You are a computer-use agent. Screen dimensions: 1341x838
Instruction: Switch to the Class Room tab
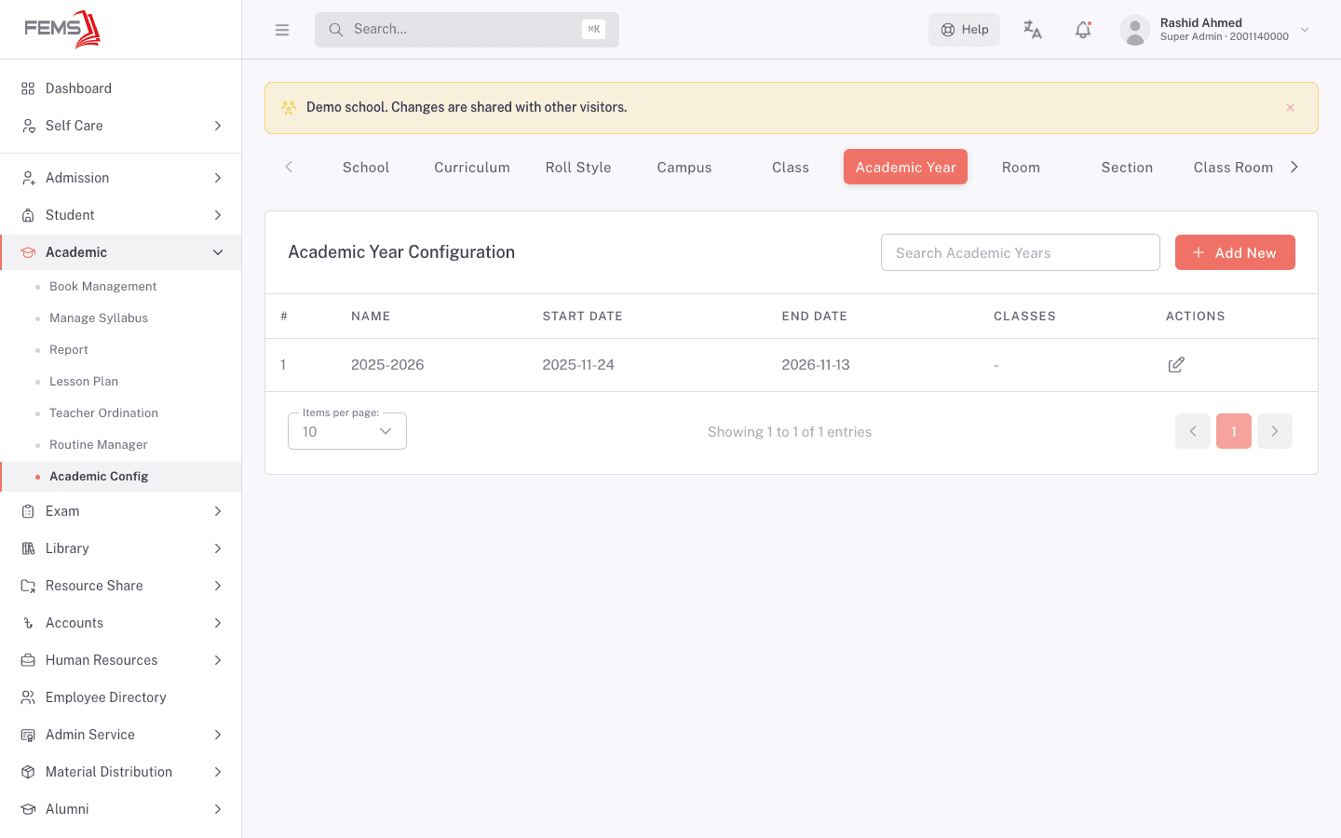(1233, 168)
